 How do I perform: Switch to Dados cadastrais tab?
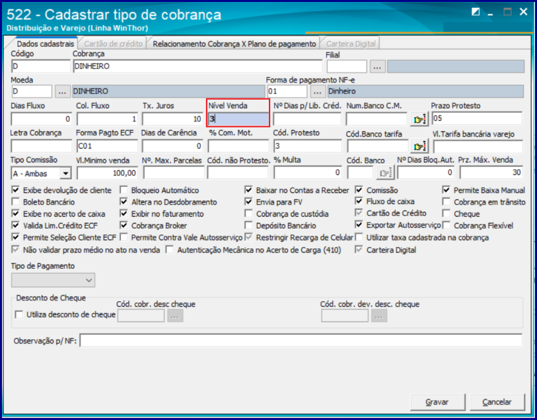(x=45, y=44)
